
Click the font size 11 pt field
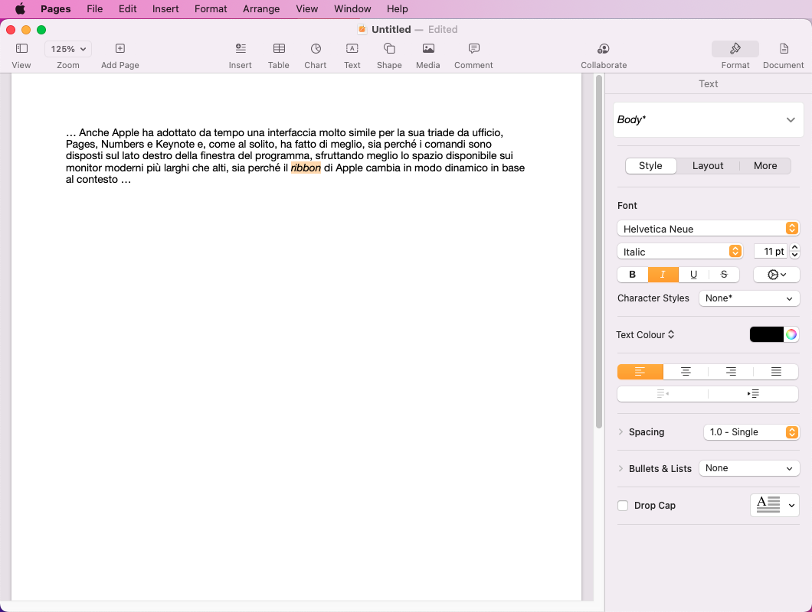coord(771,252)
